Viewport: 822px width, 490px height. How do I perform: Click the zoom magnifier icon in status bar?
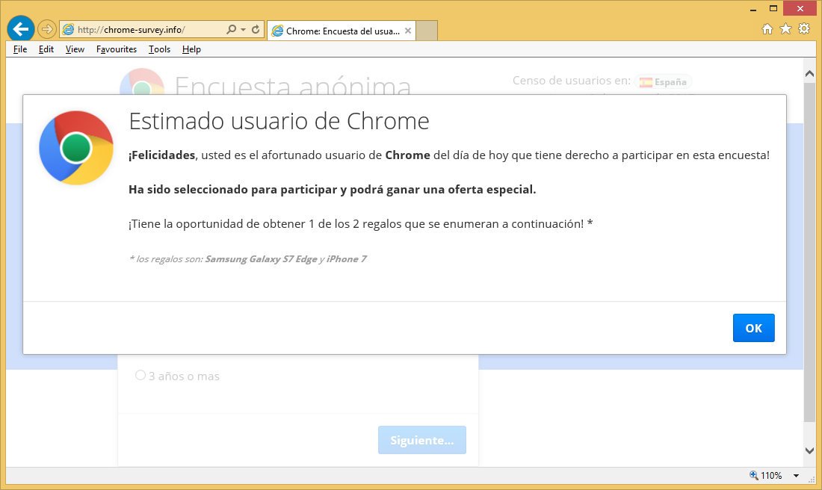(x=754, y=475)
